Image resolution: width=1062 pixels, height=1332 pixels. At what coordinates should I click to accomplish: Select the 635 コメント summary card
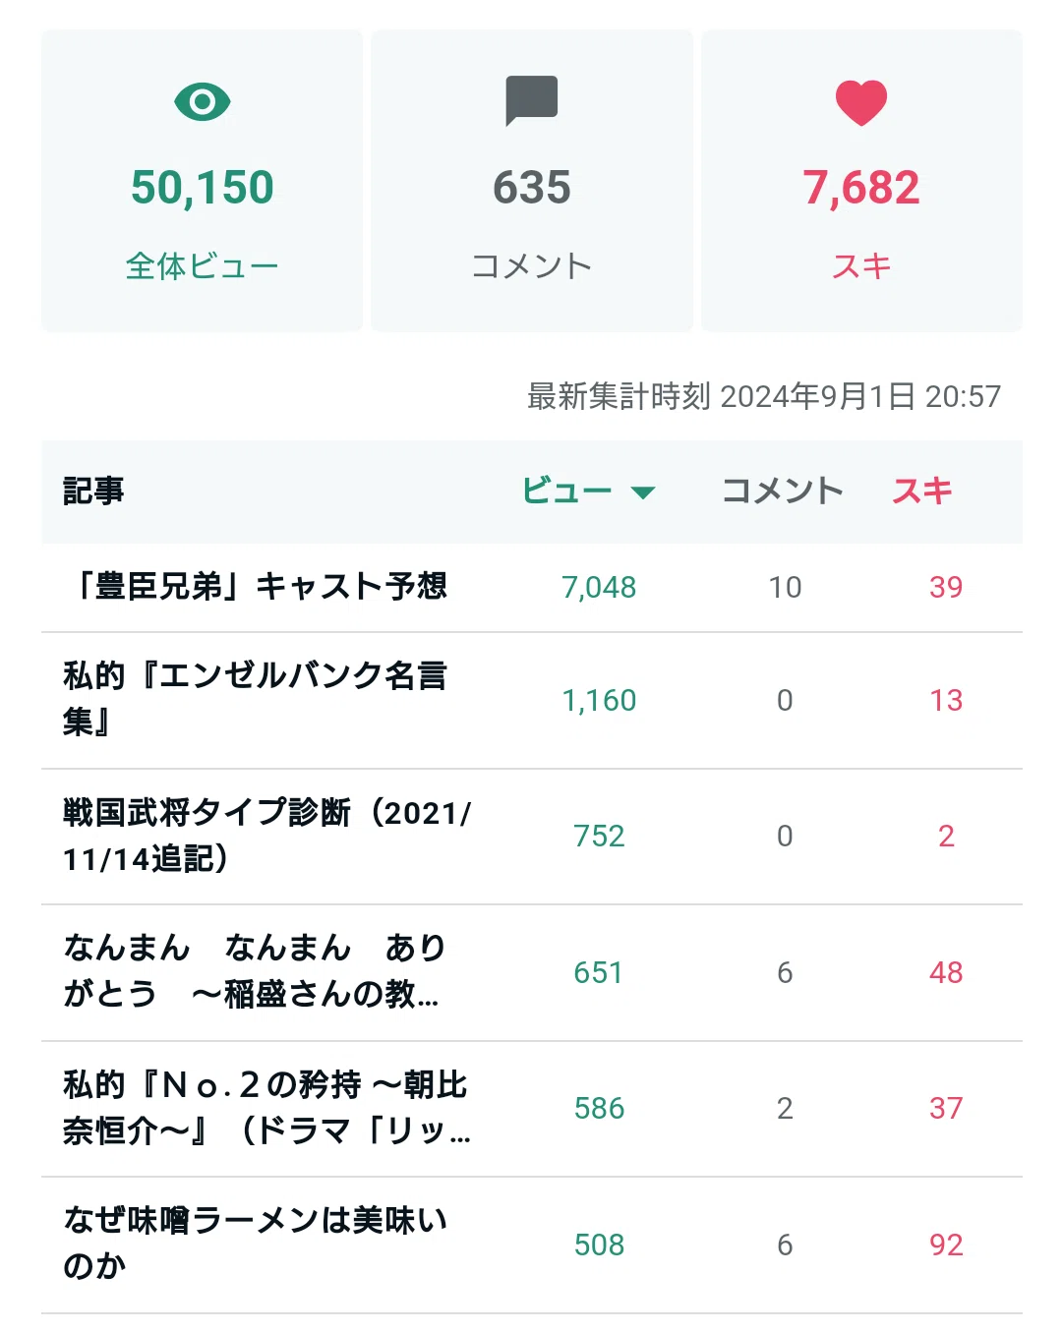(x=532, y=181)
